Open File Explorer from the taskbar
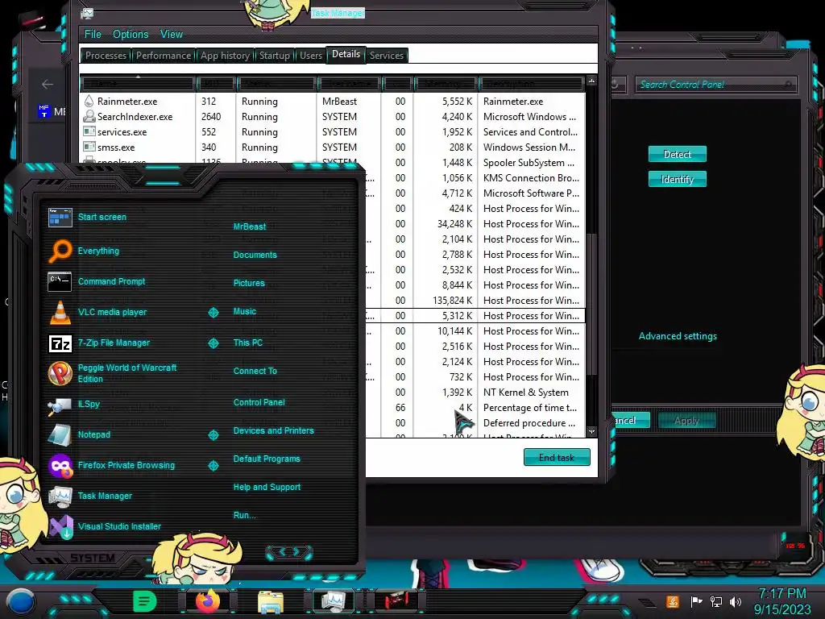Viewport: 825px width, 619px height. [271, 602]
